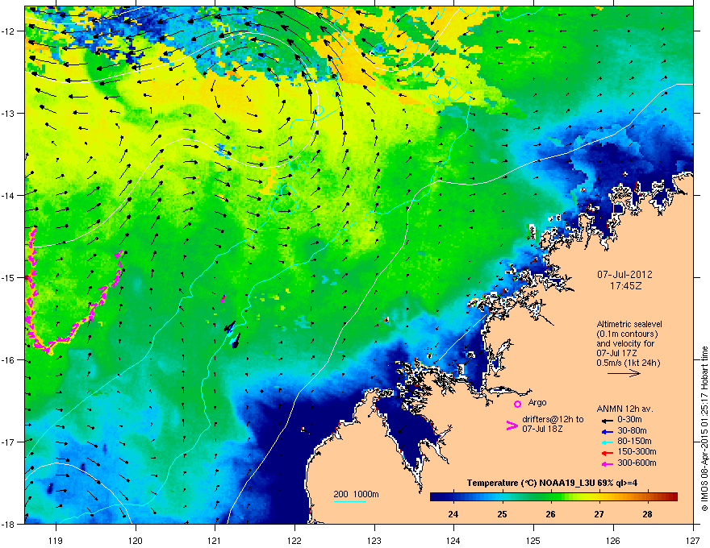Click the '0-30m' depth label
710x548 pixels.
[630, 420]
